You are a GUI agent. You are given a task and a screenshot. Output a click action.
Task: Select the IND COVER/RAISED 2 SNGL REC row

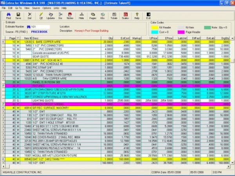118,137
